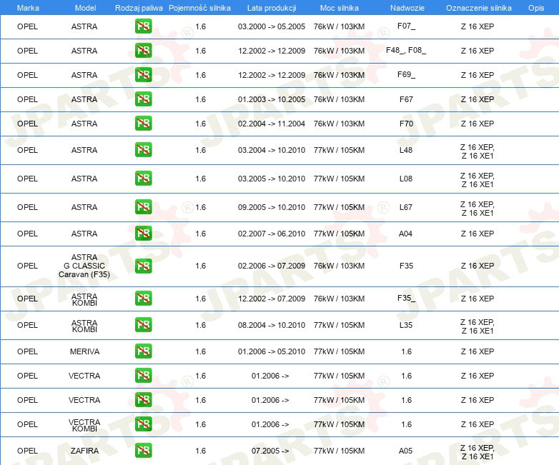Click the 07.2005 -> production date cell
559x465 pixels.
tap(271, 451)
